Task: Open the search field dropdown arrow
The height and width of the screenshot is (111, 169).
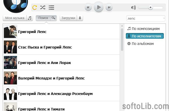Action: 164,18
